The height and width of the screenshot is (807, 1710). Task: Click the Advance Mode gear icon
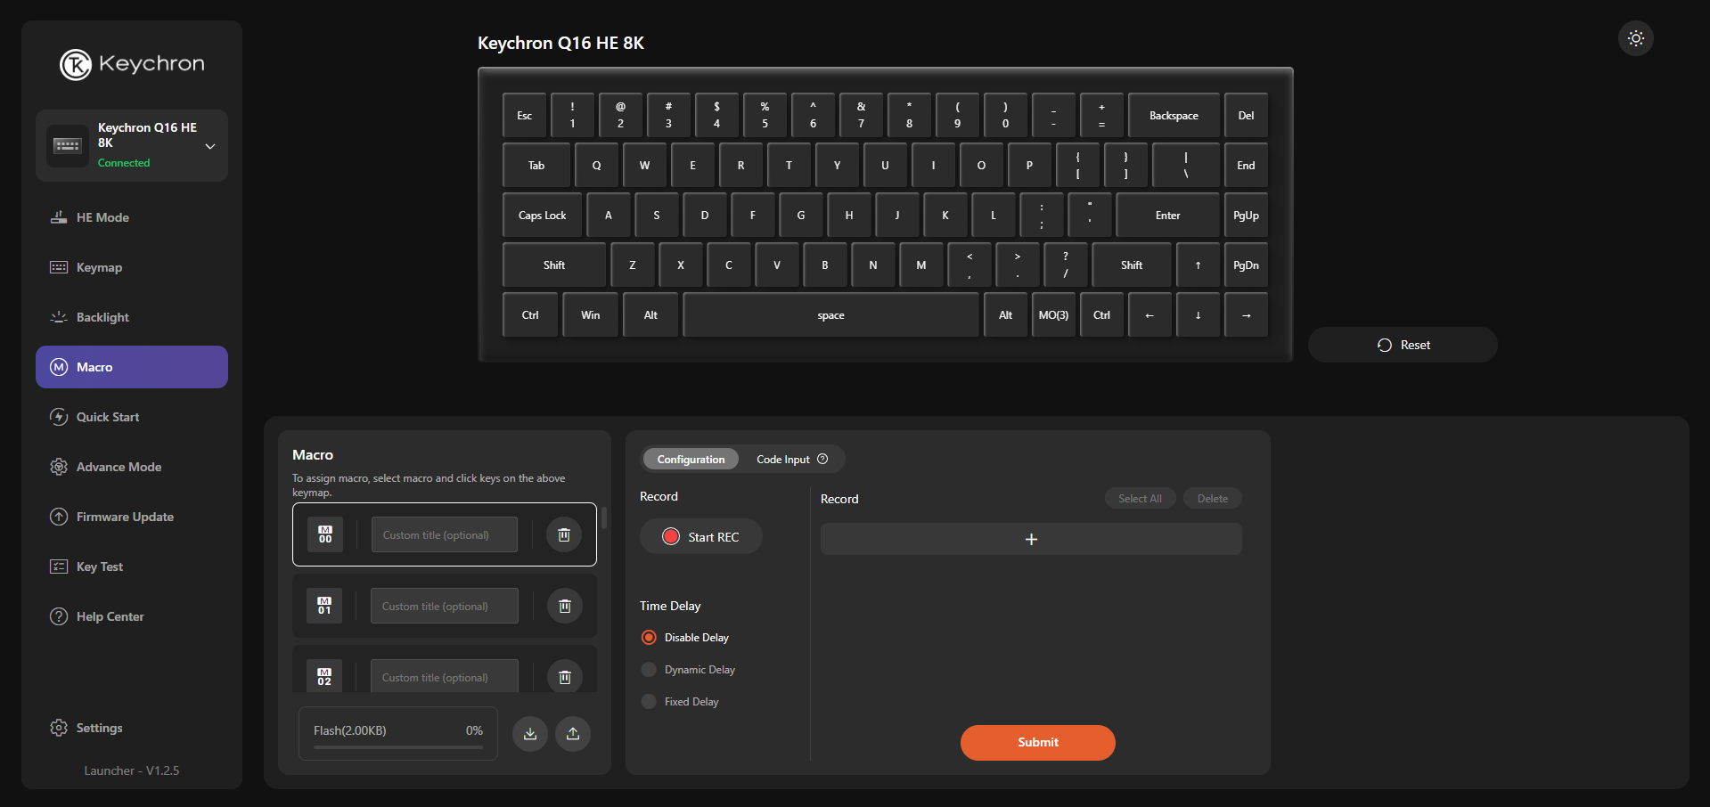pyautogui.click(x=59, y=467)
